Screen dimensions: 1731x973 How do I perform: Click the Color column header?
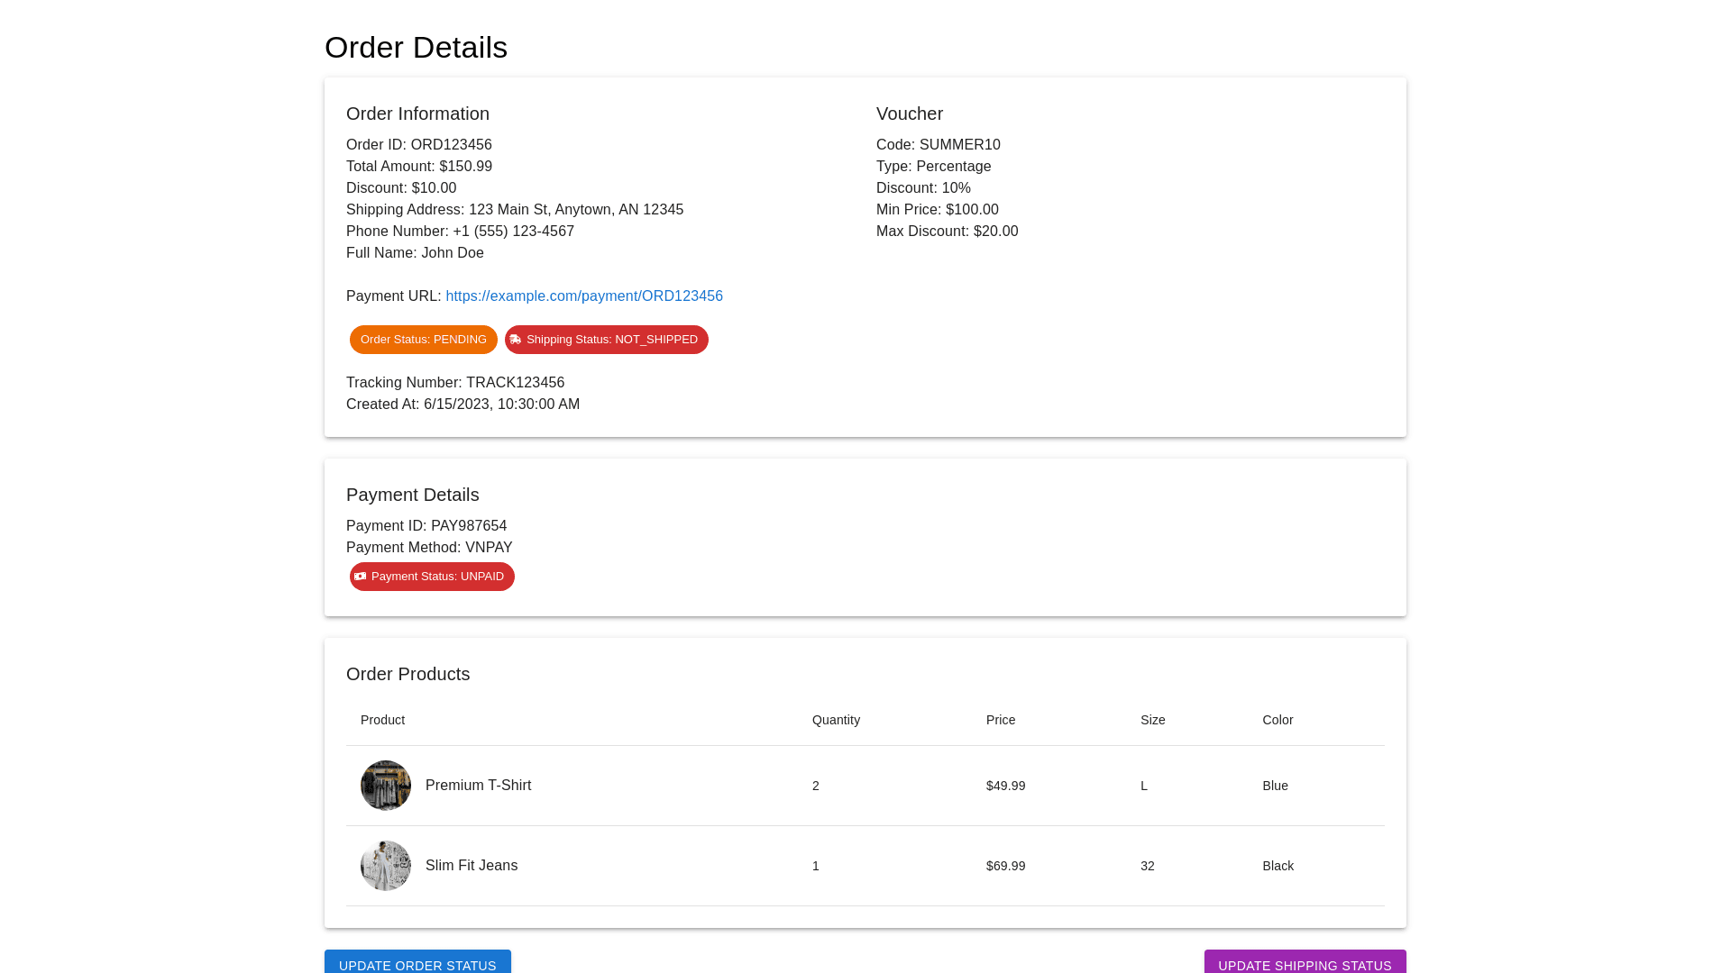[x=1278, y=720]
